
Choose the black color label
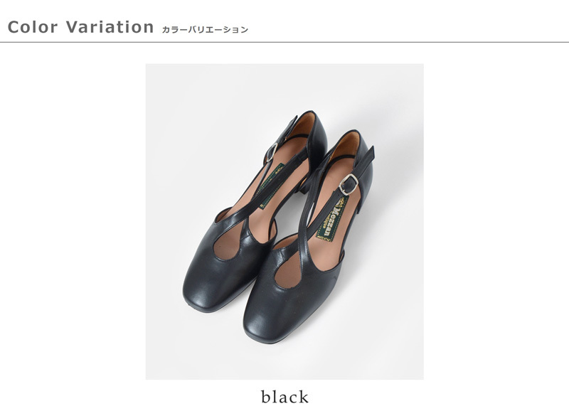285,397
